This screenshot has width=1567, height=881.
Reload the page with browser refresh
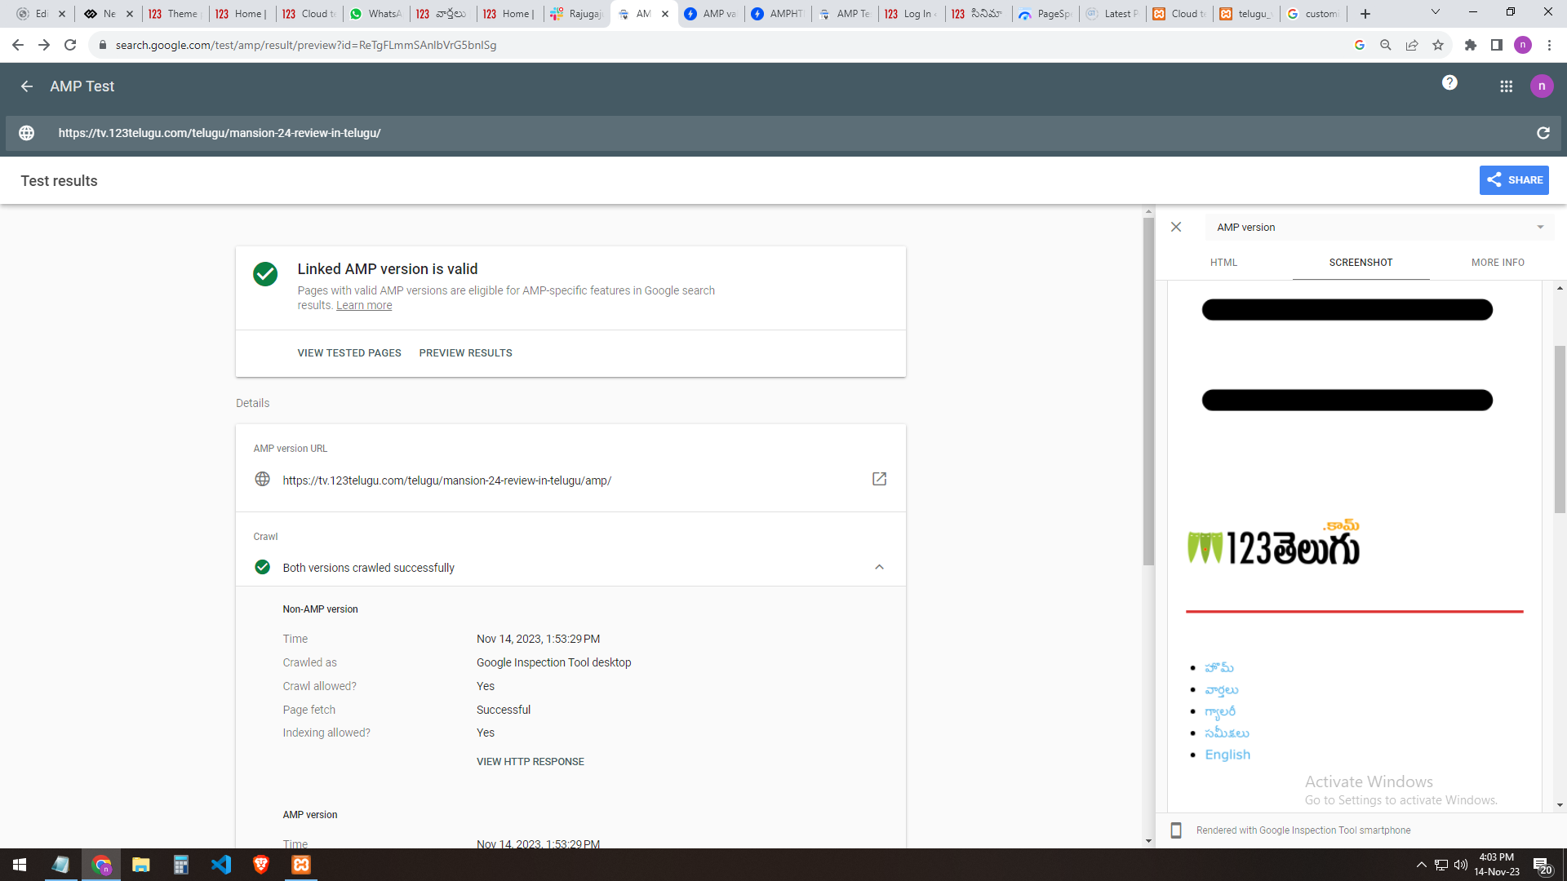(x=70, y=45)
